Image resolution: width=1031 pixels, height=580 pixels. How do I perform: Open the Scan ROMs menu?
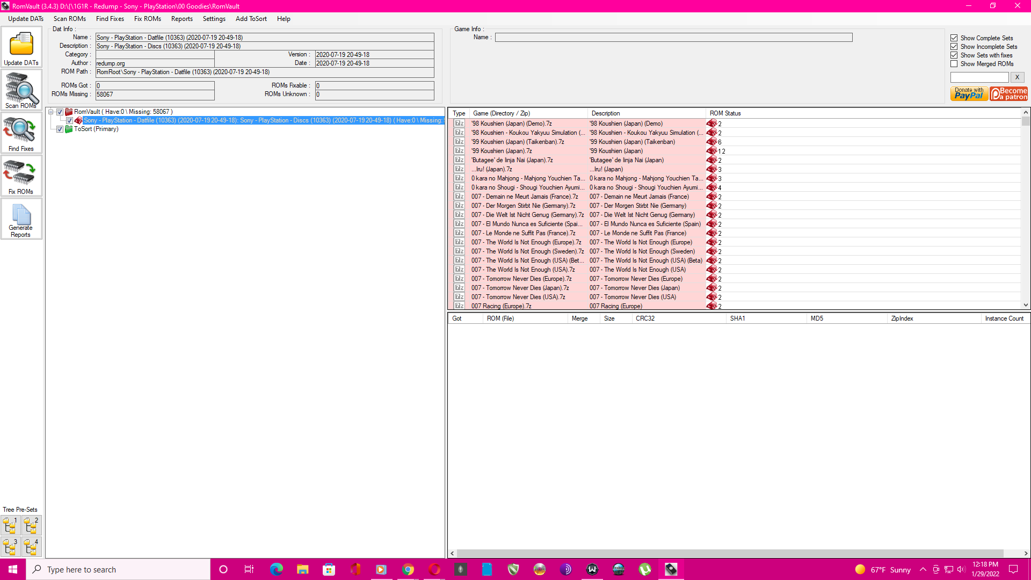click(70, 19)
